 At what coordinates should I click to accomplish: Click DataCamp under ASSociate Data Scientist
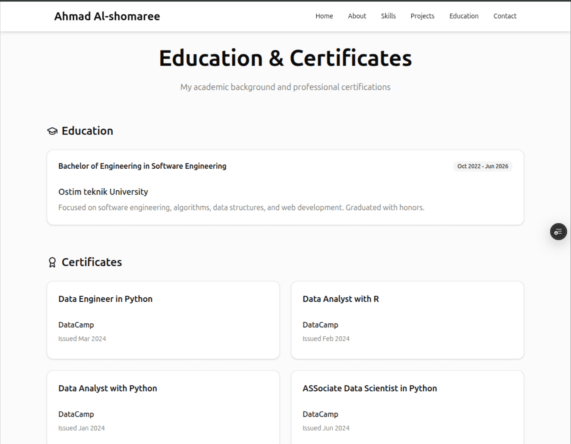tap(320, 414)
